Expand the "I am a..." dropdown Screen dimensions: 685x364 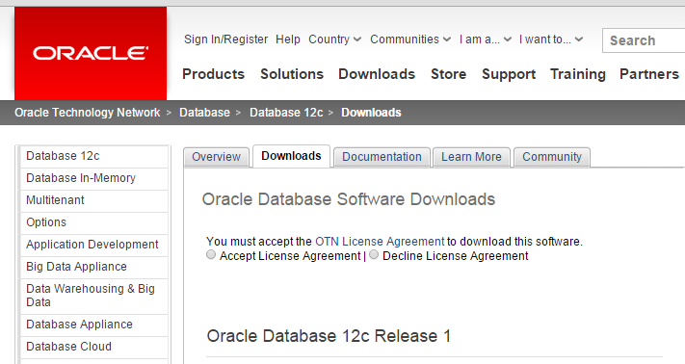[485, 39]
